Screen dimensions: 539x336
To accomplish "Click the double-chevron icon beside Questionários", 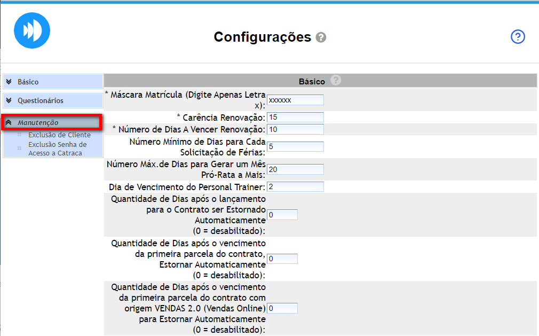I will click(9, 100).
